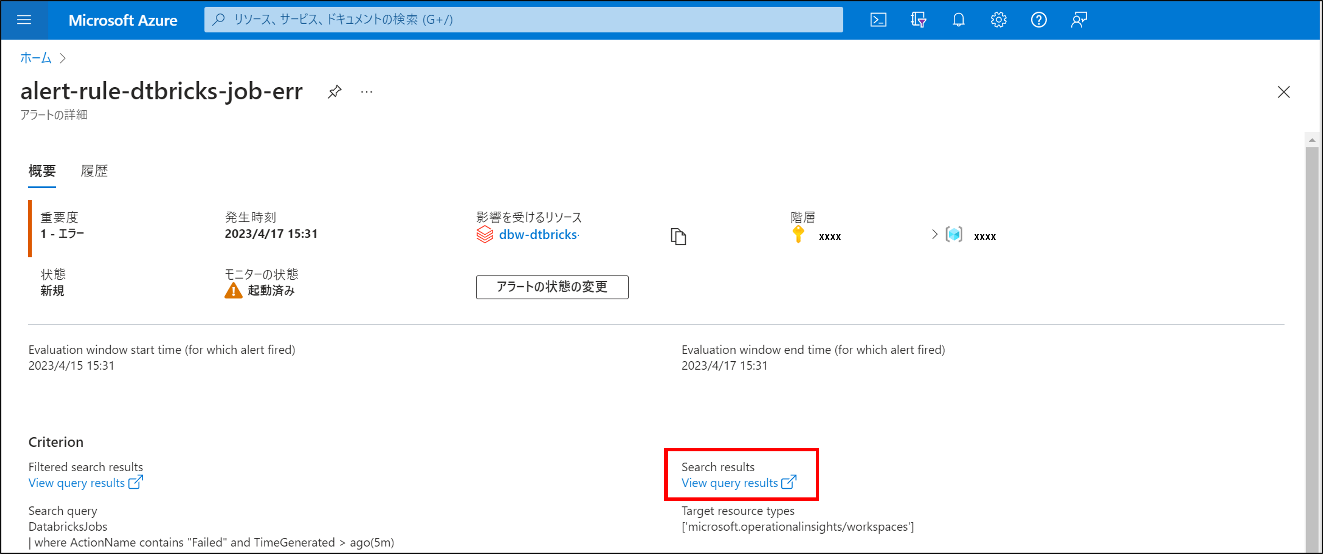1323x554 pixels.
Task: Click the アラートの状態の変更 button
Action: (552, 287)
